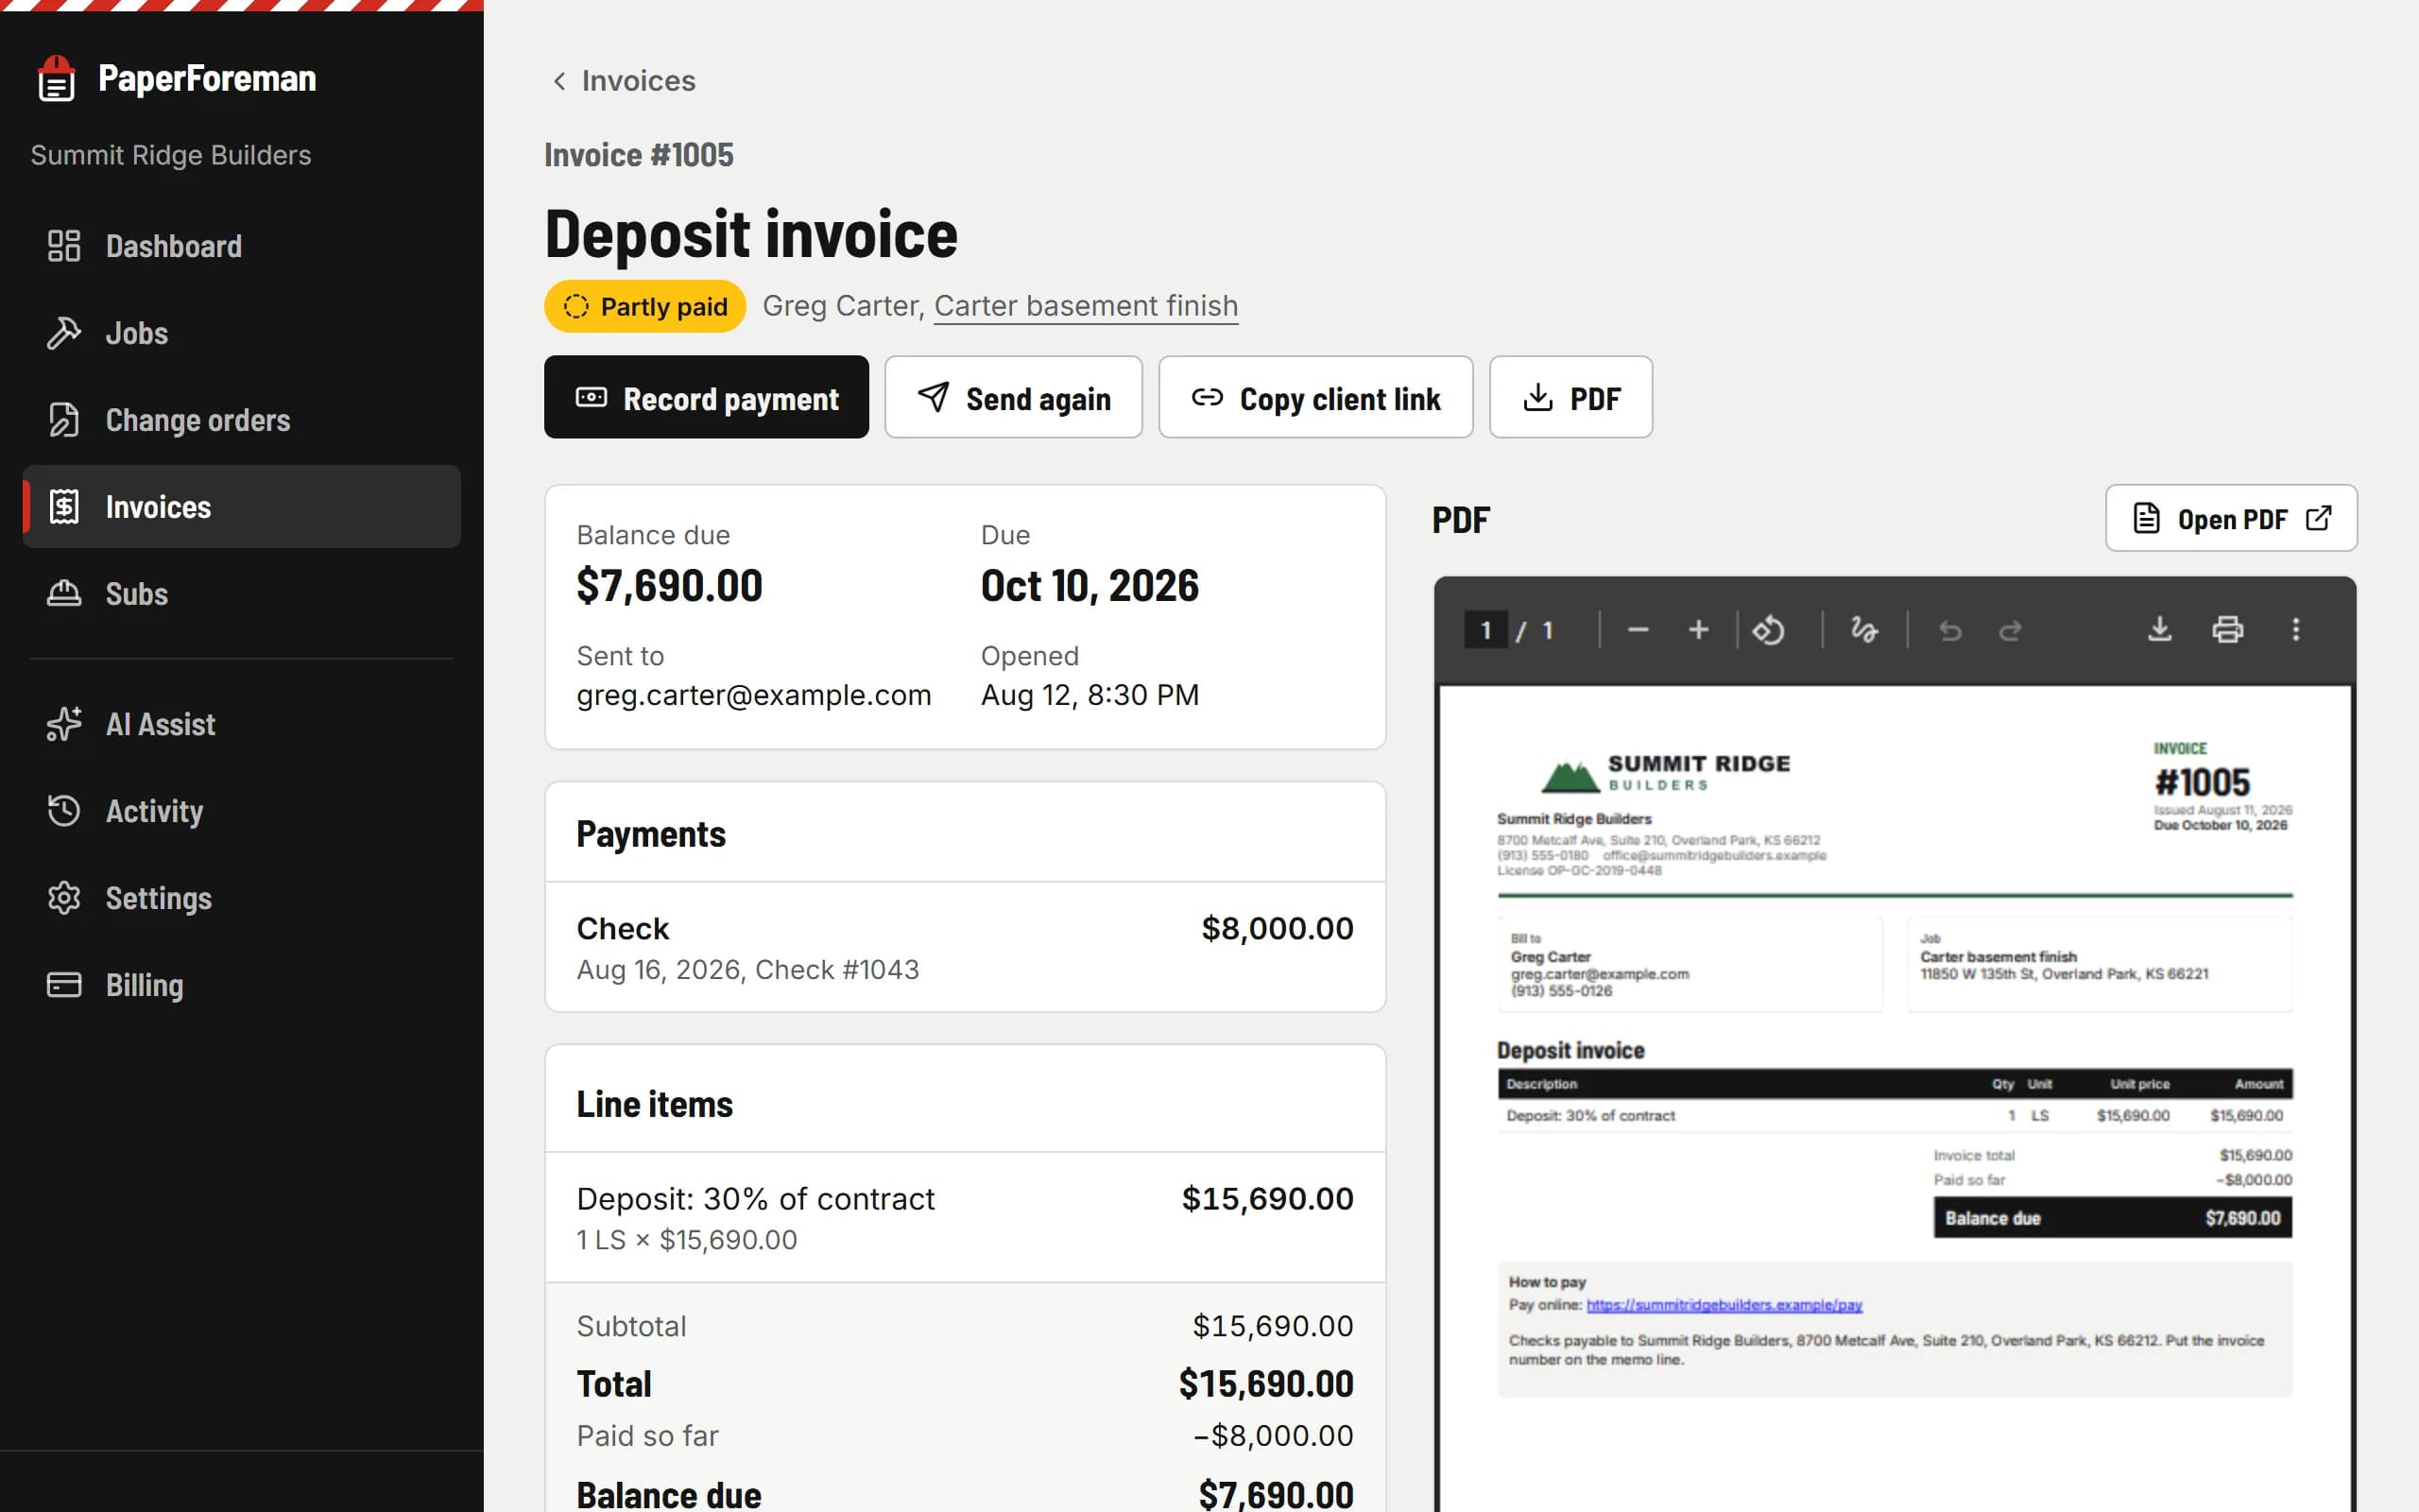Open the pay online link in PDF
The height and width of the screenshot is (1512, 2419).
[1724, 1305]
